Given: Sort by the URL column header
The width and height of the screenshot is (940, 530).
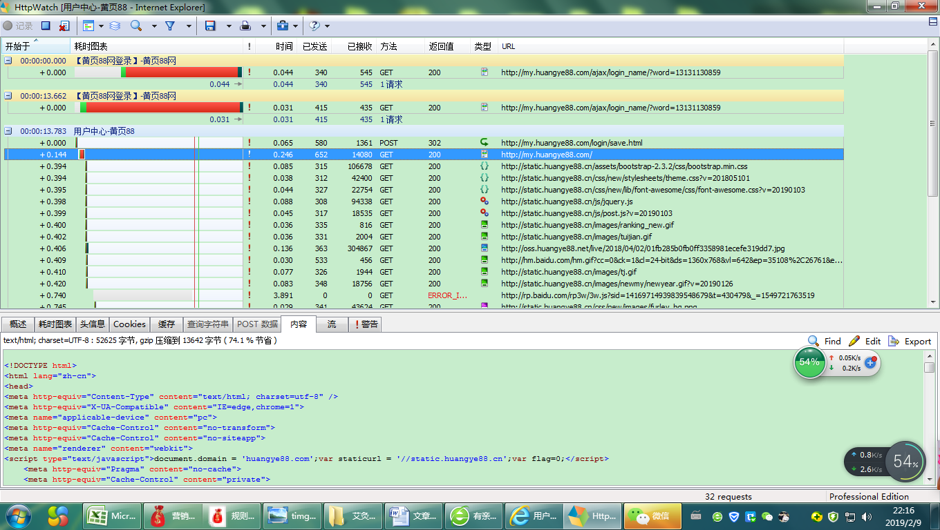Looking at the screenshot, I should tap(508, 46).
